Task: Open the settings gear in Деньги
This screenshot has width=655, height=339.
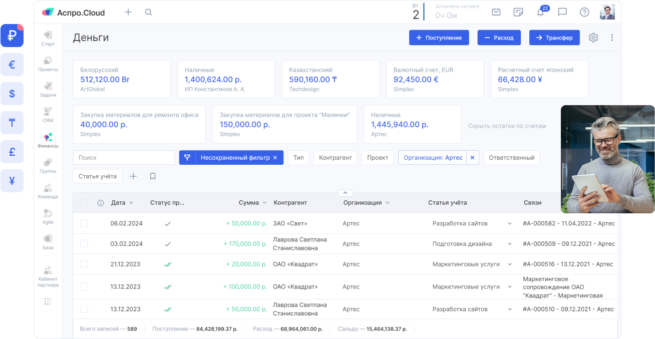Action: pos(593,38)
